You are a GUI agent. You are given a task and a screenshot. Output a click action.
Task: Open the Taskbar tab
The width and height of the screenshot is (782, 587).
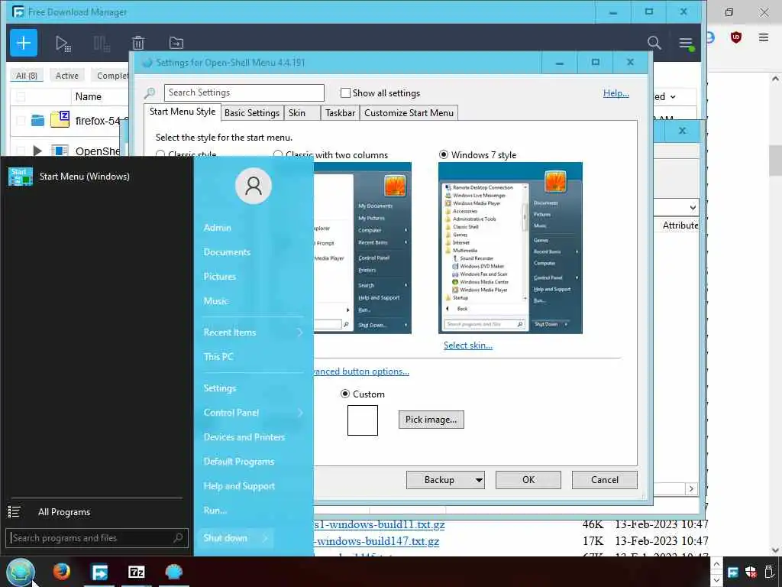(340, 113)
